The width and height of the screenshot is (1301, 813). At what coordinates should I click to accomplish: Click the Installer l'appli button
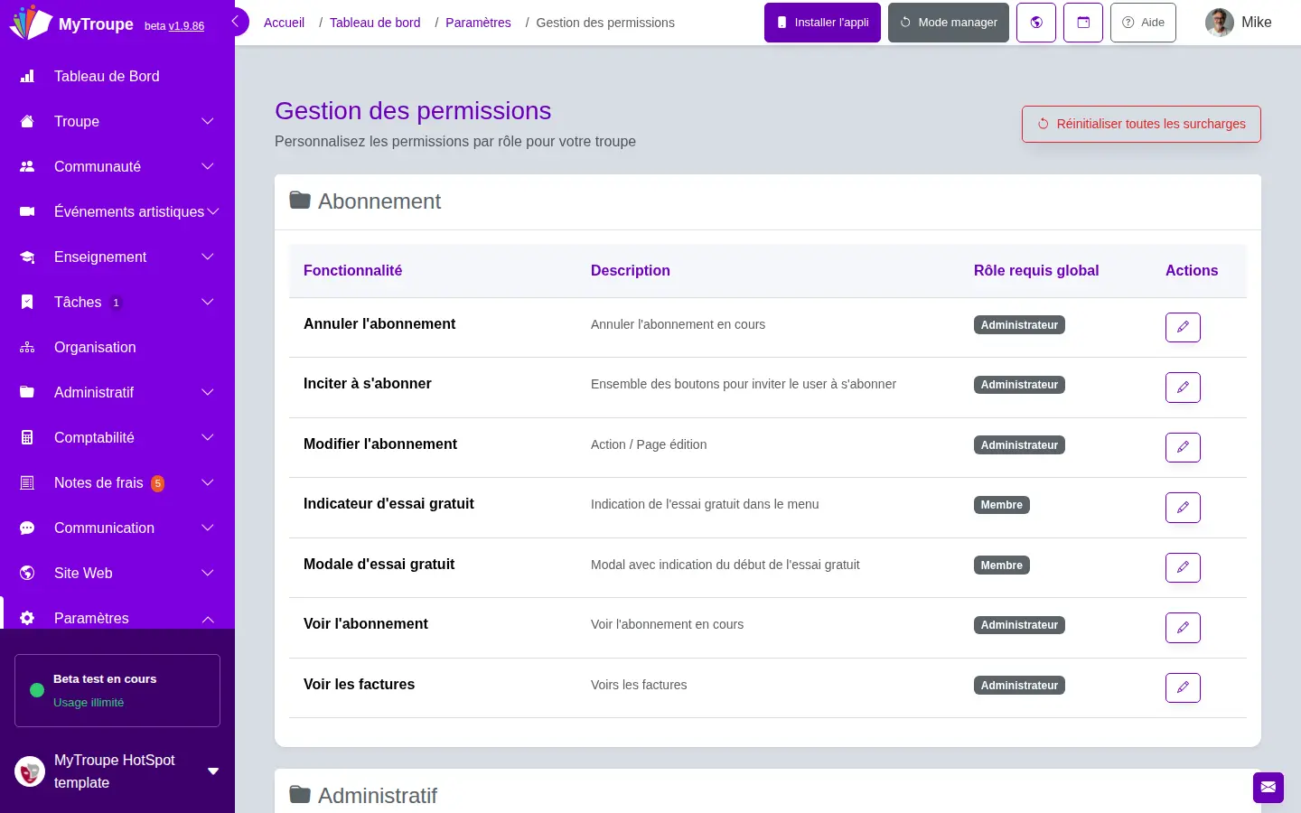(822, 23)
